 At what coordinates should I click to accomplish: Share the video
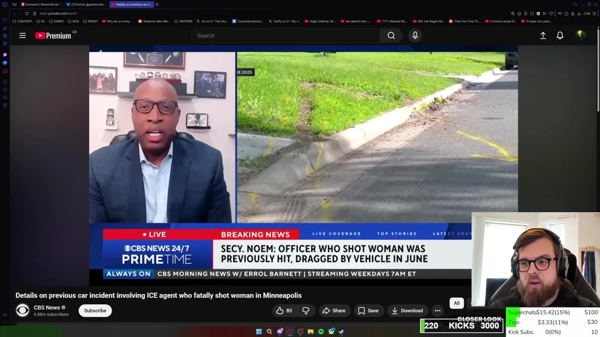click(x=334, y=310)
